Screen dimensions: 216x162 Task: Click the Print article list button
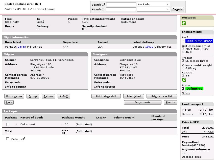coord(162,96)
